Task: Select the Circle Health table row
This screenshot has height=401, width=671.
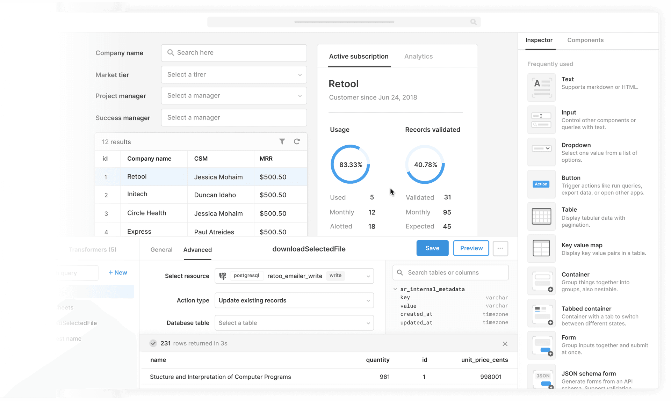Action: coord(201,213)
